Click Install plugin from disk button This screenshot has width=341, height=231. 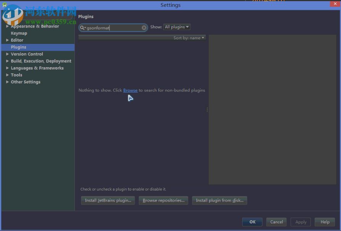coord(219,200)
